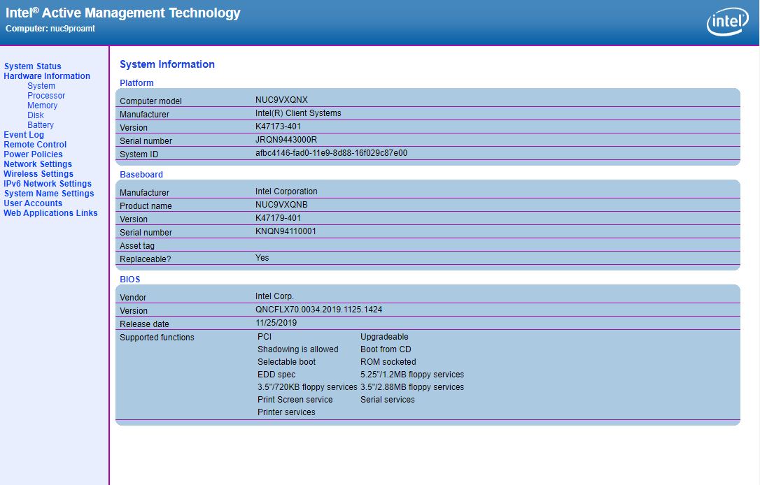Select BIOS vendor Intel Corp.
The height and width of the screenshot is (485, 760).
[274, 296]
